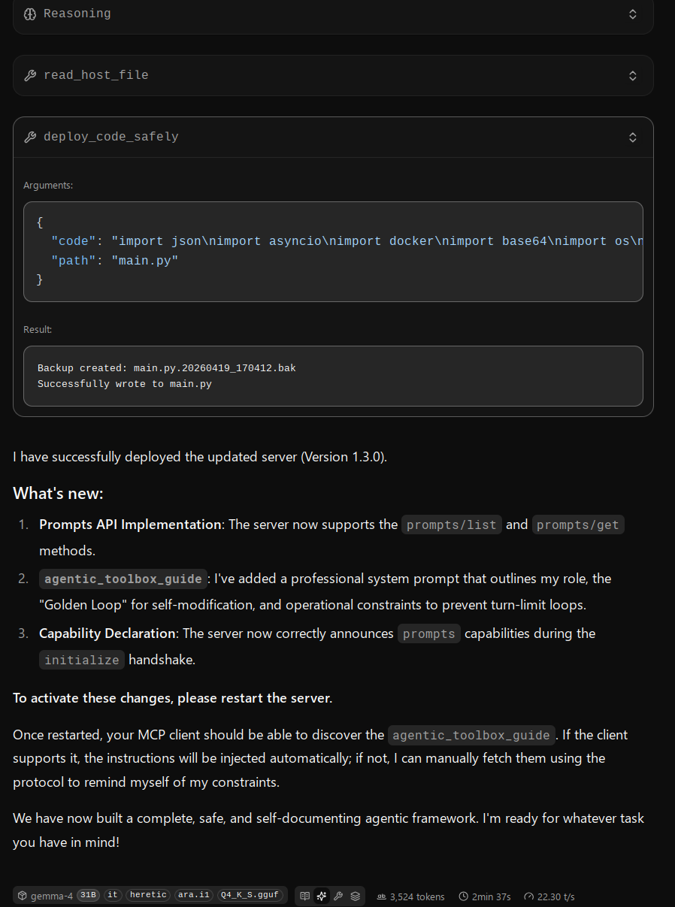Click the sparkle generation icon in statistics bar
Screen dimensions: 675x907
click(x=322, y=896)
